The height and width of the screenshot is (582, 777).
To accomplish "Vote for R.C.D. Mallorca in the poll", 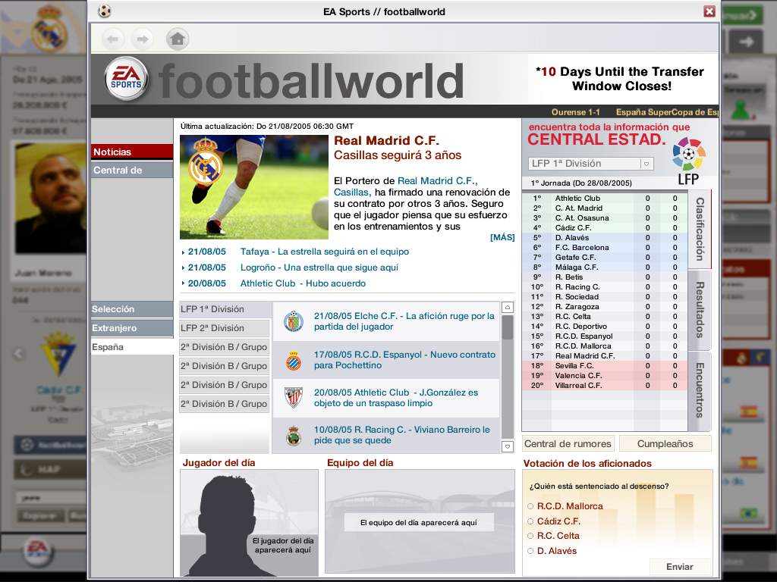I will click(x=531, y=505).
